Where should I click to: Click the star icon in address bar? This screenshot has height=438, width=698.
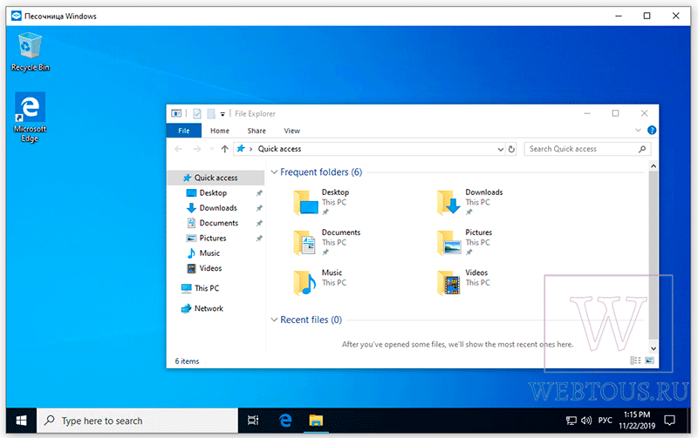point(241,149)
